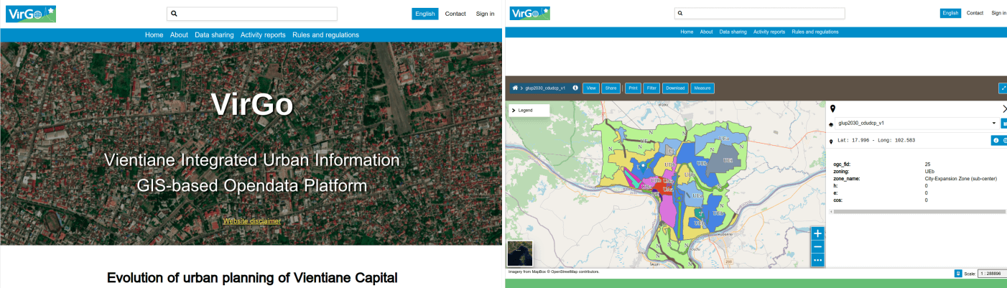Open the About menu in the map window

pyautogui.click(x=706, y=32)
